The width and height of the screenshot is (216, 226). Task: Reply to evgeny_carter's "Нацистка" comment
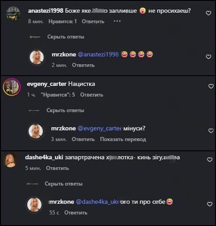point(91,95)
